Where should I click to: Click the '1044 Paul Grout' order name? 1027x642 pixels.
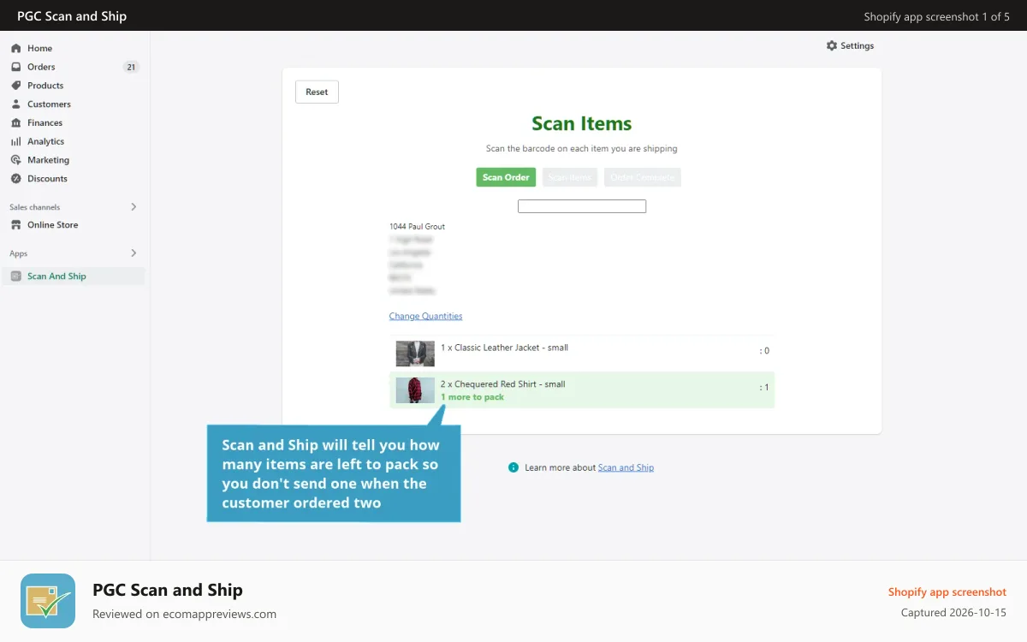(417, 227)
